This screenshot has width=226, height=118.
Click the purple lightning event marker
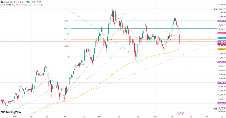click(180, 113)
